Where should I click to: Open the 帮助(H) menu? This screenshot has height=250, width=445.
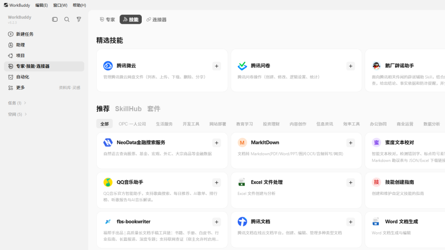point(79,5)
